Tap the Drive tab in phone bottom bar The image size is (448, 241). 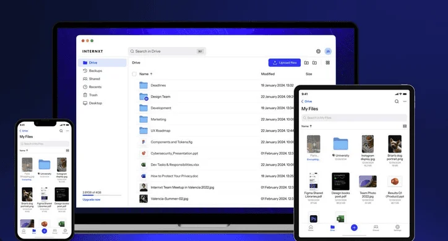(x=34, y=231)
